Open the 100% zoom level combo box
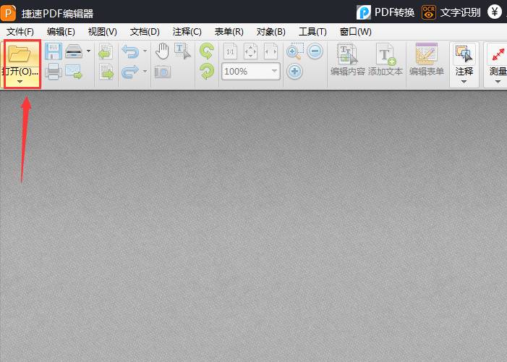Viewport: 507px width, 362px height. point(250,71)
